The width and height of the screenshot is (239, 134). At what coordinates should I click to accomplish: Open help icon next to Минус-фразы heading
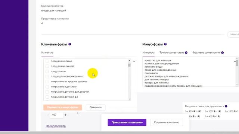point(165,44)
